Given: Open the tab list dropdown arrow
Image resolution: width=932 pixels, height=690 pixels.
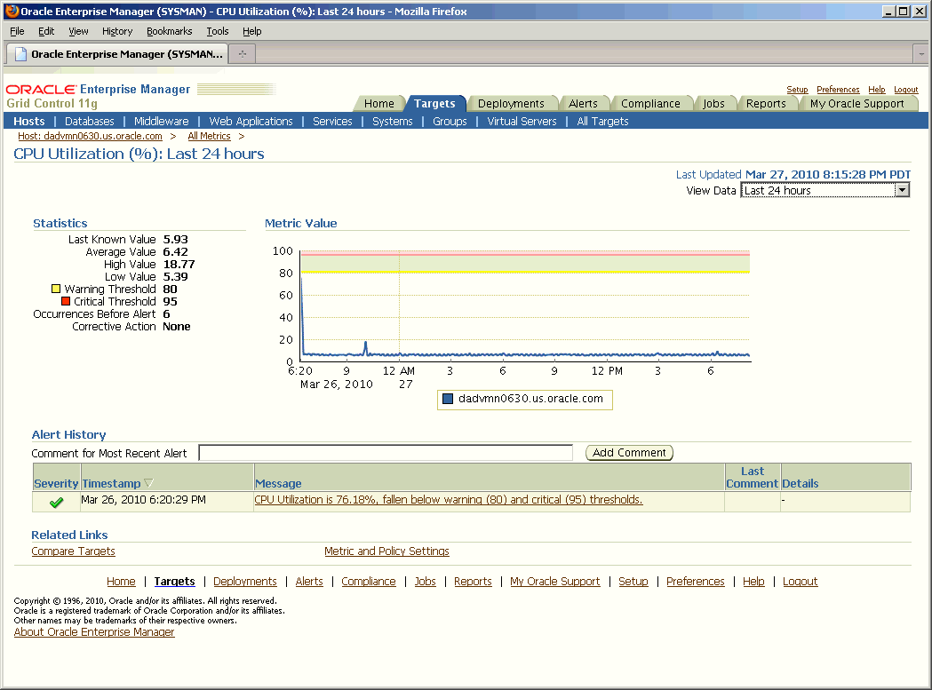Looking at the screenshot, I should click(921, 54).
